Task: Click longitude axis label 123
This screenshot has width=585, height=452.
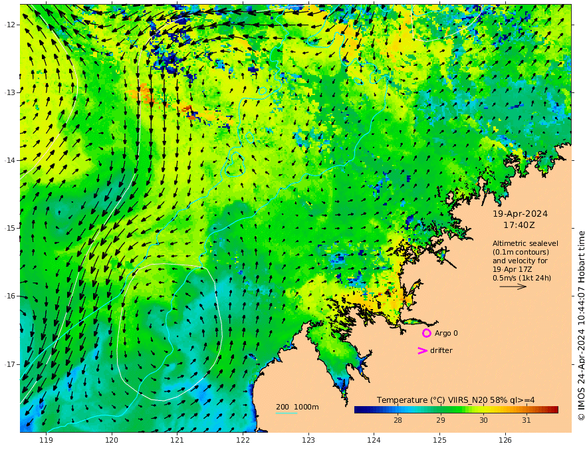Action: tap(308, 440)
